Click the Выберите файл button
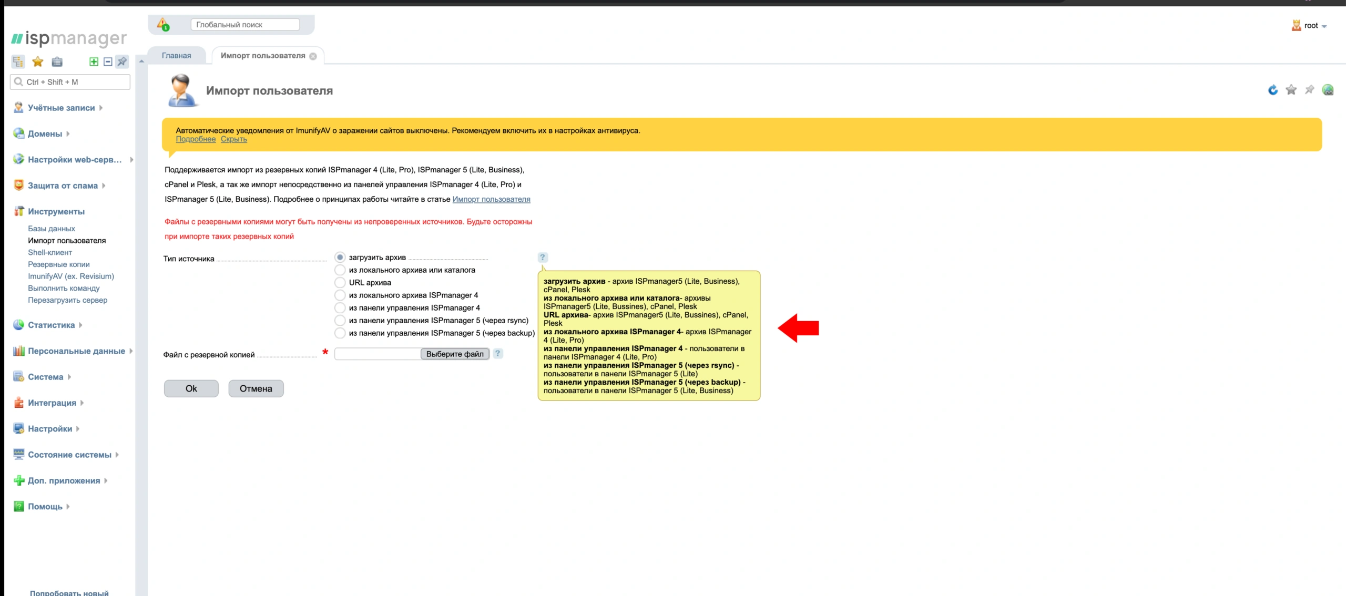This screenshot has height=596, width=1346. point(455,354)
